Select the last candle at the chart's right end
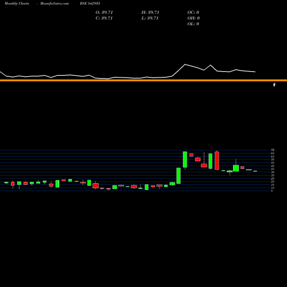This screenshot has width=287, height=287. pyautogui.click(x=255, y=171)
